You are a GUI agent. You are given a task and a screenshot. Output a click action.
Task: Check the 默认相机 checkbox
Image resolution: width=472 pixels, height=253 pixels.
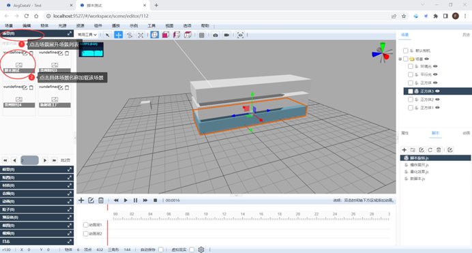click(406, 50)
